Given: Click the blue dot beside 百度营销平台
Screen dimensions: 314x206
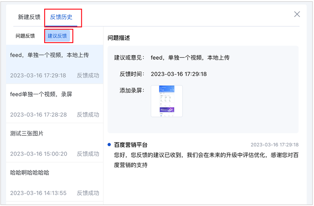Looking at the screenshot, I should point(109,145).
